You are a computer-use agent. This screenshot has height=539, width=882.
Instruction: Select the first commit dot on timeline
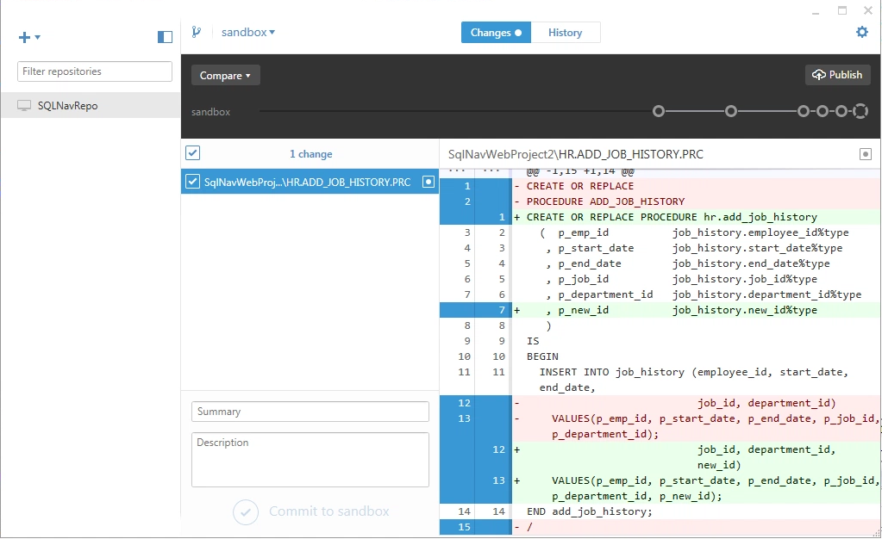658,111
